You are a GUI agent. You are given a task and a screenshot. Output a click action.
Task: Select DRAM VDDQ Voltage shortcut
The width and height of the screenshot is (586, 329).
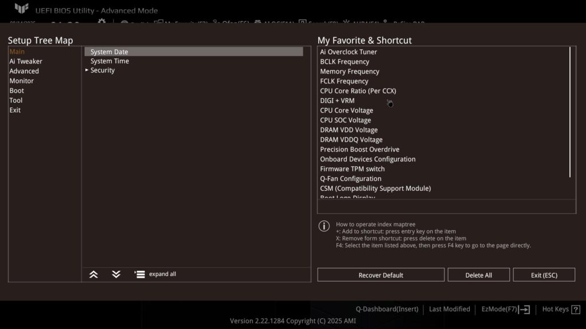point(351,139)
